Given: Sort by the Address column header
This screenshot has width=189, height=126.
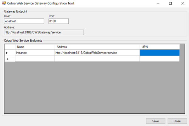Looking at the screenshot, I should pyautogui.click(x=97, y=47).
